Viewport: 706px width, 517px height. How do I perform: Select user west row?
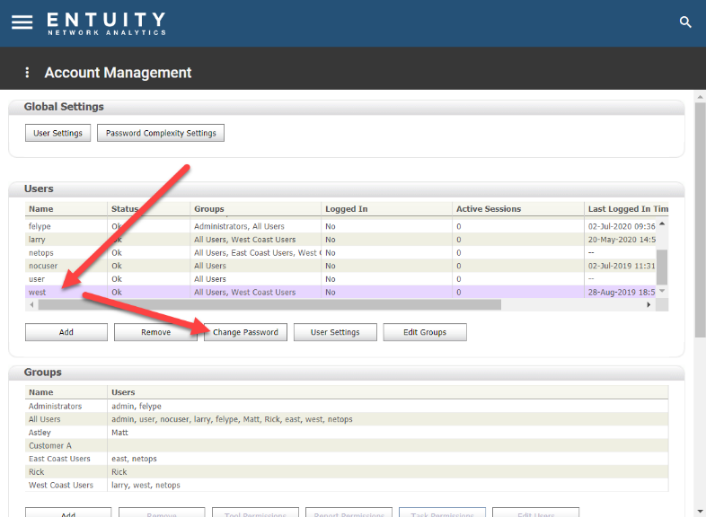pos(340,292)
